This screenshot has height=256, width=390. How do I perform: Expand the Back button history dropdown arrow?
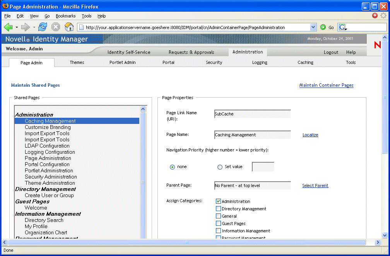(x=17, y=27)
